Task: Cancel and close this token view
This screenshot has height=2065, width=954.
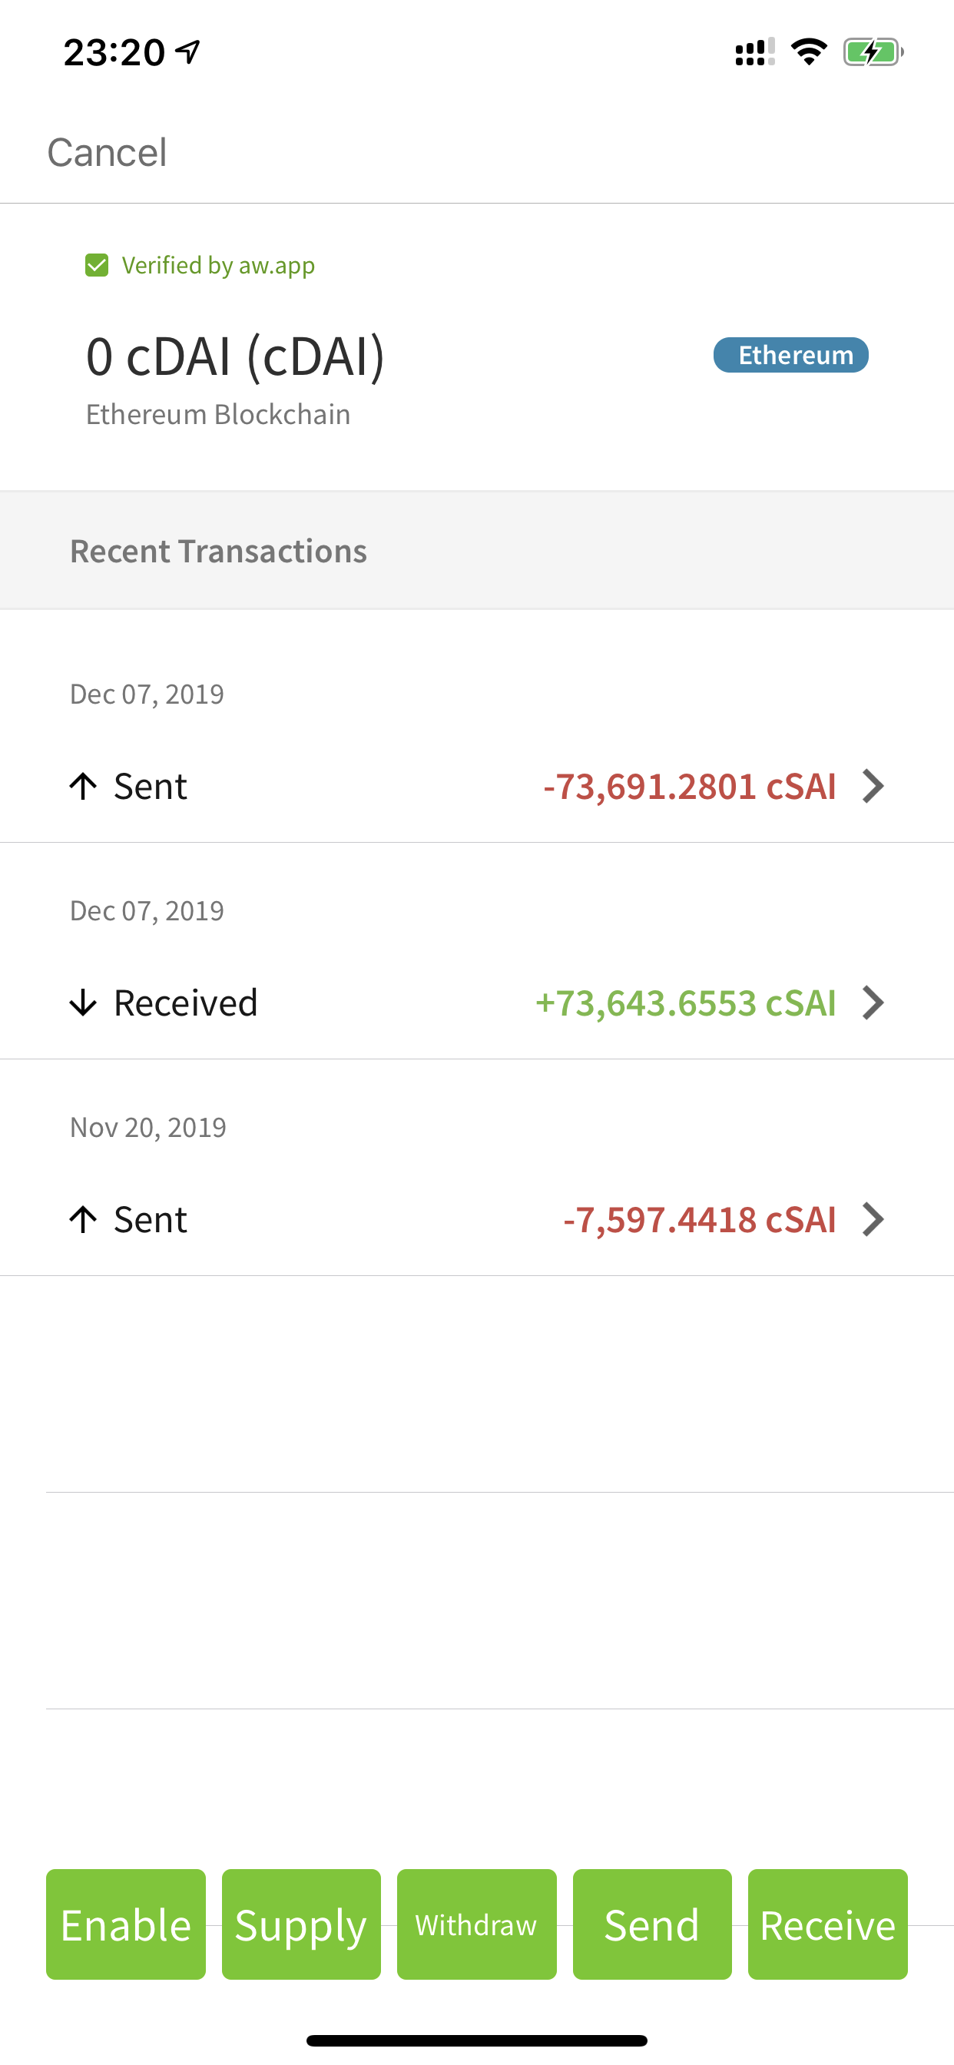Action: (108, 152)
